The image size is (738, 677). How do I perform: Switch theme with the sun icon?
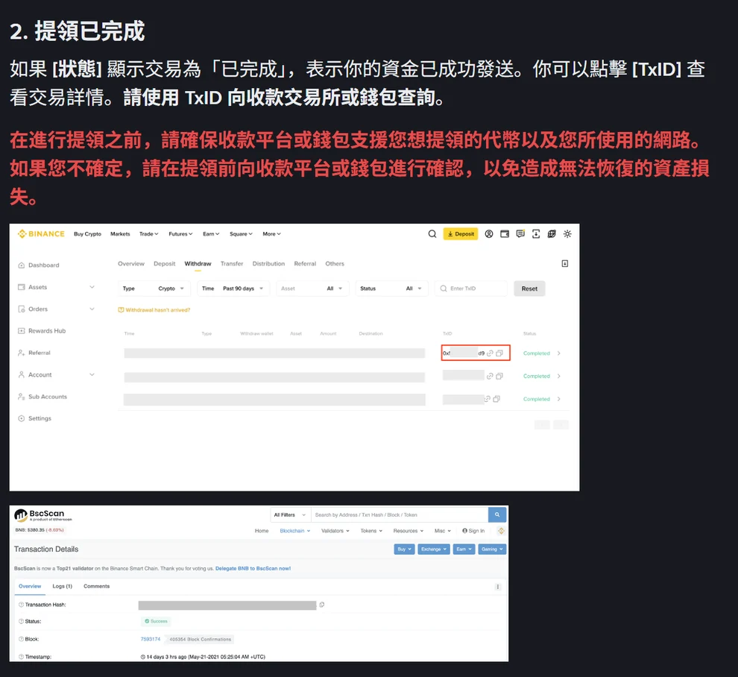[x=567, y=234]
